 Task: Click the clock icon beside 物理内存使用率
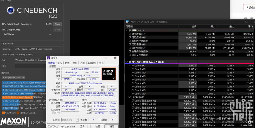(x=130, y=51)
